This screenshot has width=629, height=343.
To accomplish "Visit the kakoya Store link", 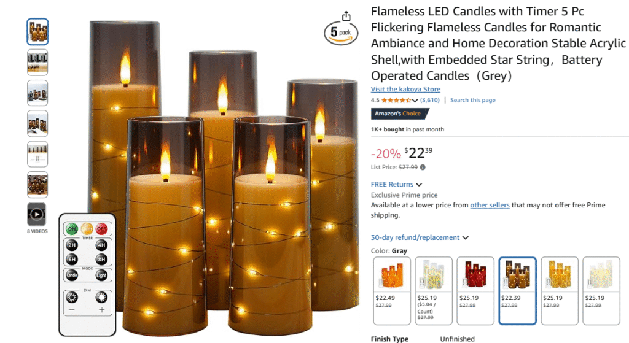I will point(405,89).
